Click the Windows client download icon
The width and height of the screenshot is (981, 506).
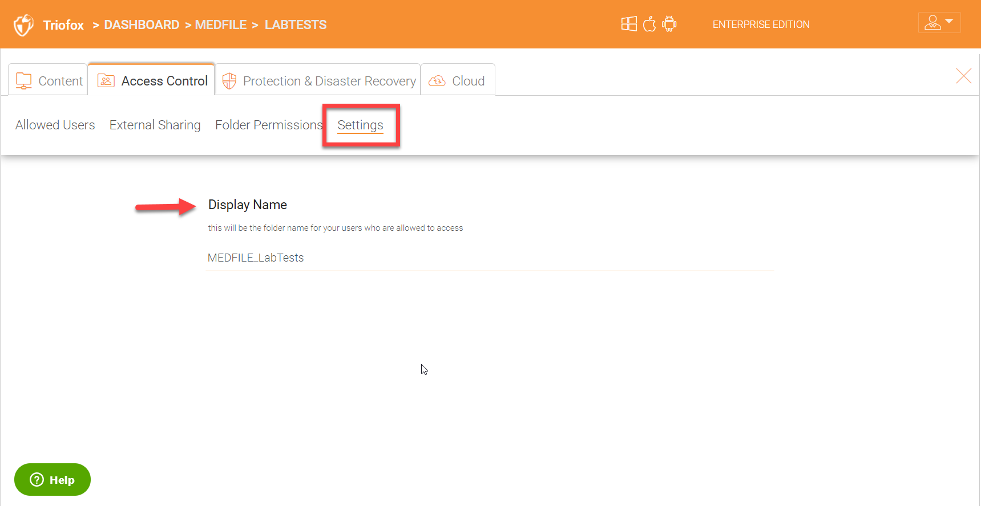click(629, 24)
